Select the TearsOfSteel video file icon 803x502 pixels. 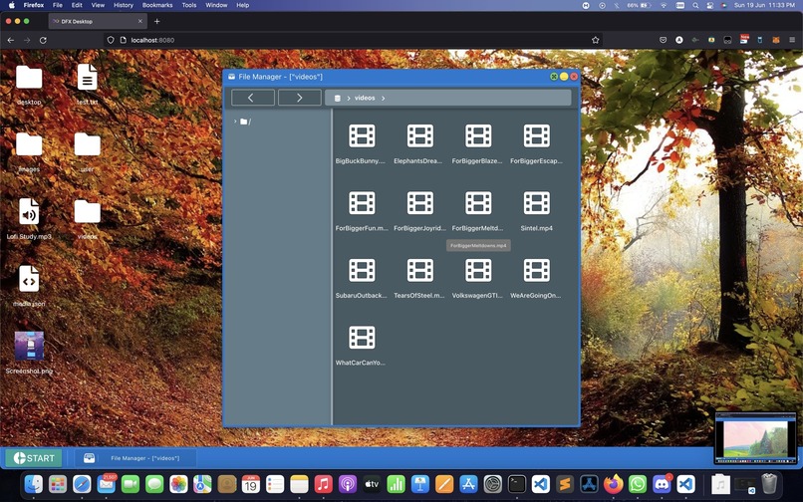(420, 270)
